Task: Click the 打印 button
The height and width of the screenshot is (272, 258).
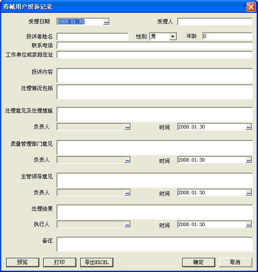Action: (x=60, y=262)
